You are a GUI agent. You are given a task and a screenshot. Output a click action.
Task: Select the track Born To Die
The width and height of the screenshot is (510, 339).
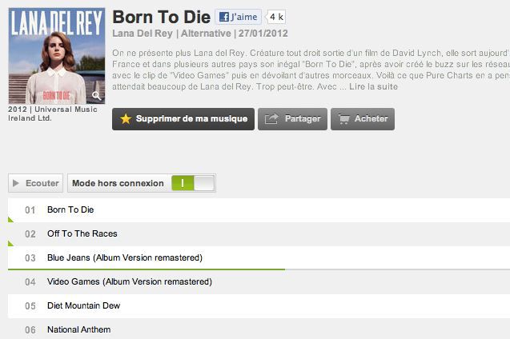coord(70,209)
